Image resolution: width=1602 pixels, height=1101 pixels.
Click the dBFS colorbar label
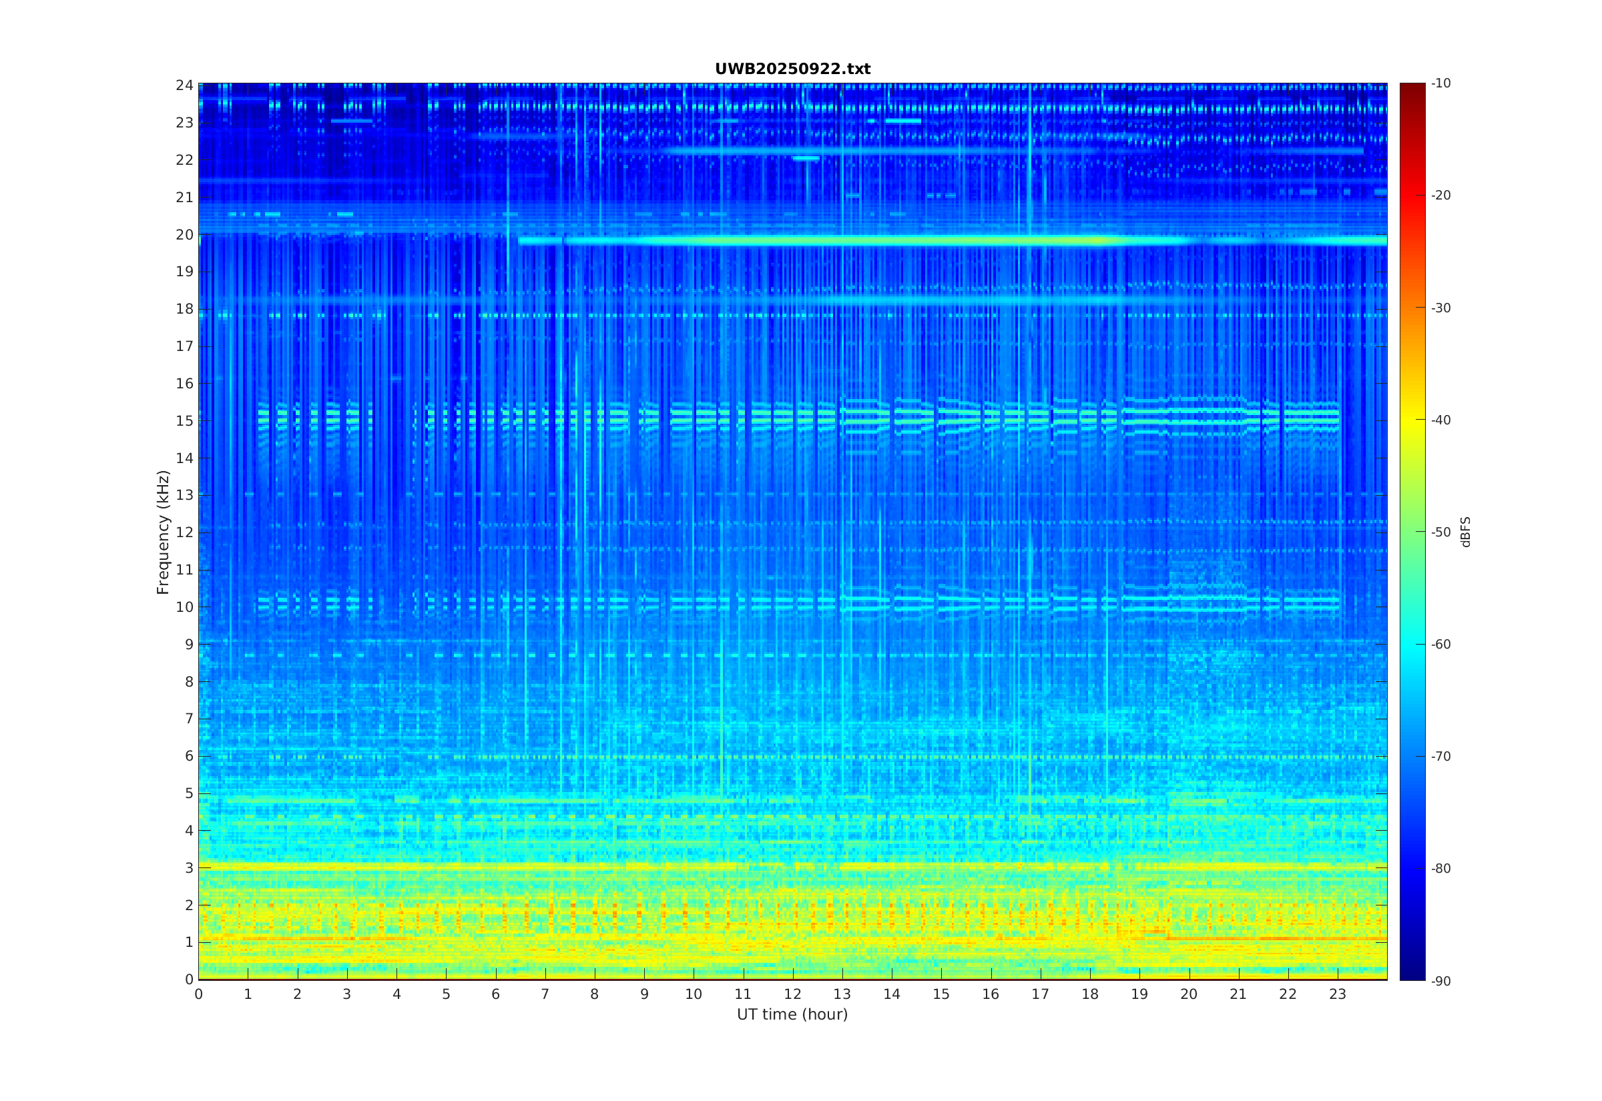click(1465, 532)
